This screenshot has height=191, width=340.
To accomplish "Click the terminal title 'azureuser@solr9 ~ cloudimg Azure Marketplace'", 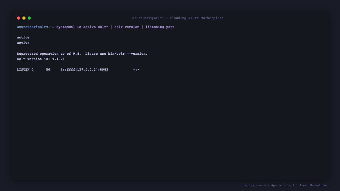I will point(178,18).
